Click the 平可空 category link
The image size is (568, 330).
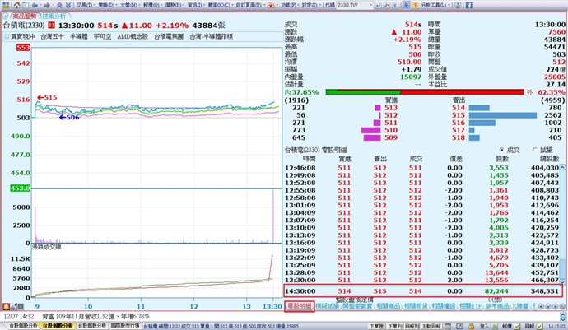102,36
